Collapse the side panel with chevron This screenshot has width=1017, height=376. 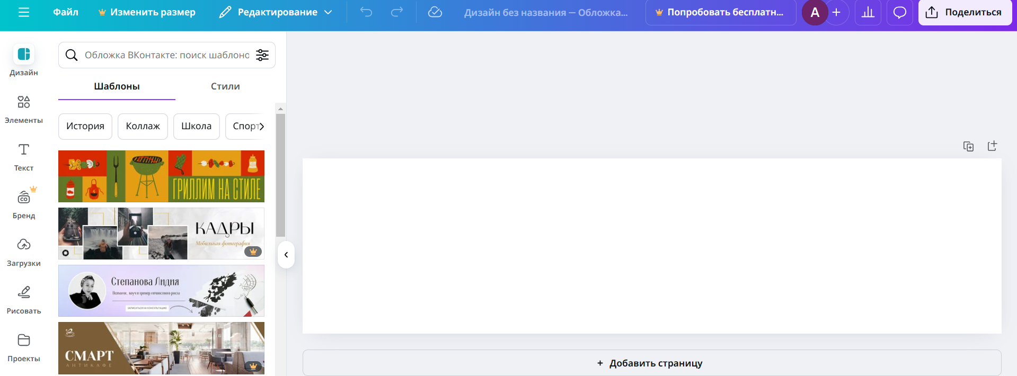pos(286,255)
